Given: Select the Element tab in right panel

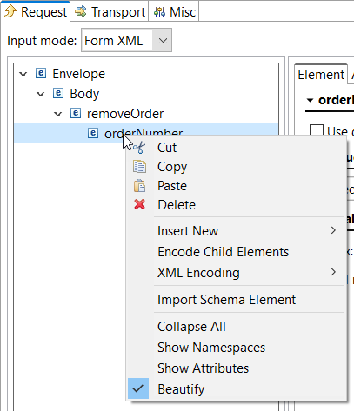Looking at the screenshot, I should [321, 75].
